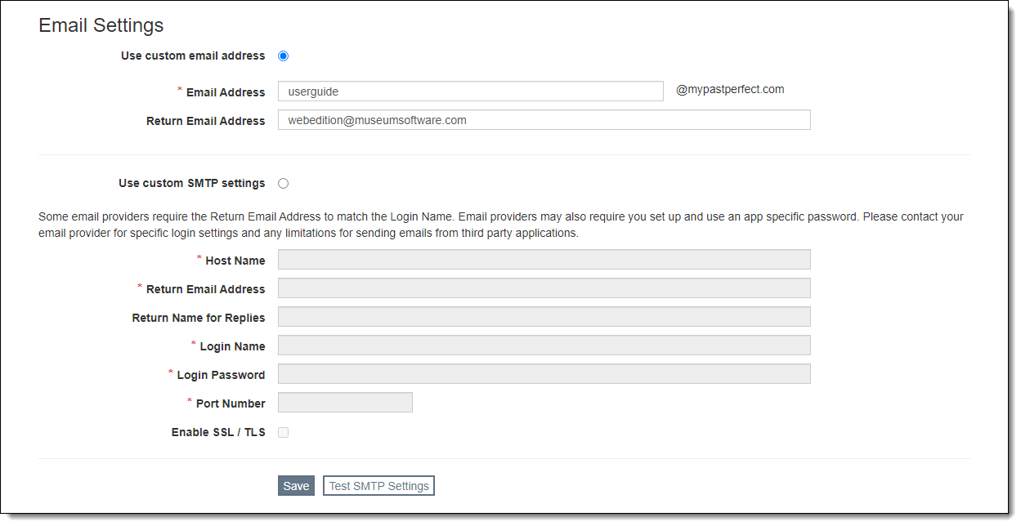Viewport: 1021px width, 526px height.
Task: Click the "Enable SSL / TLS" label text
Action: [218, 433]
